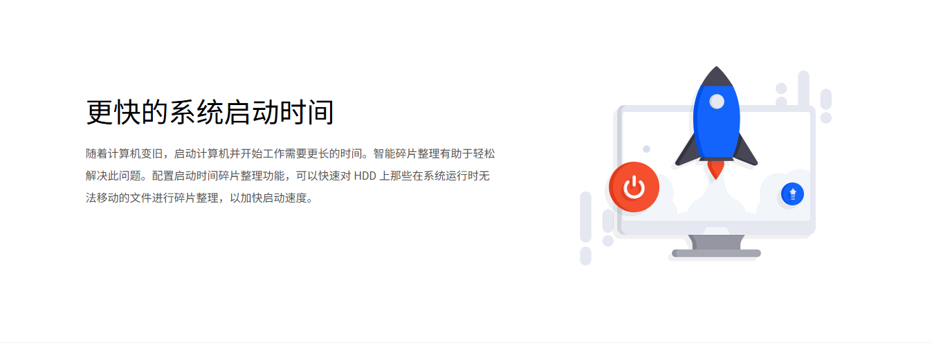
Task: Click the paragraph line starting with 解决此问题
Action: [x=288, y=176]
